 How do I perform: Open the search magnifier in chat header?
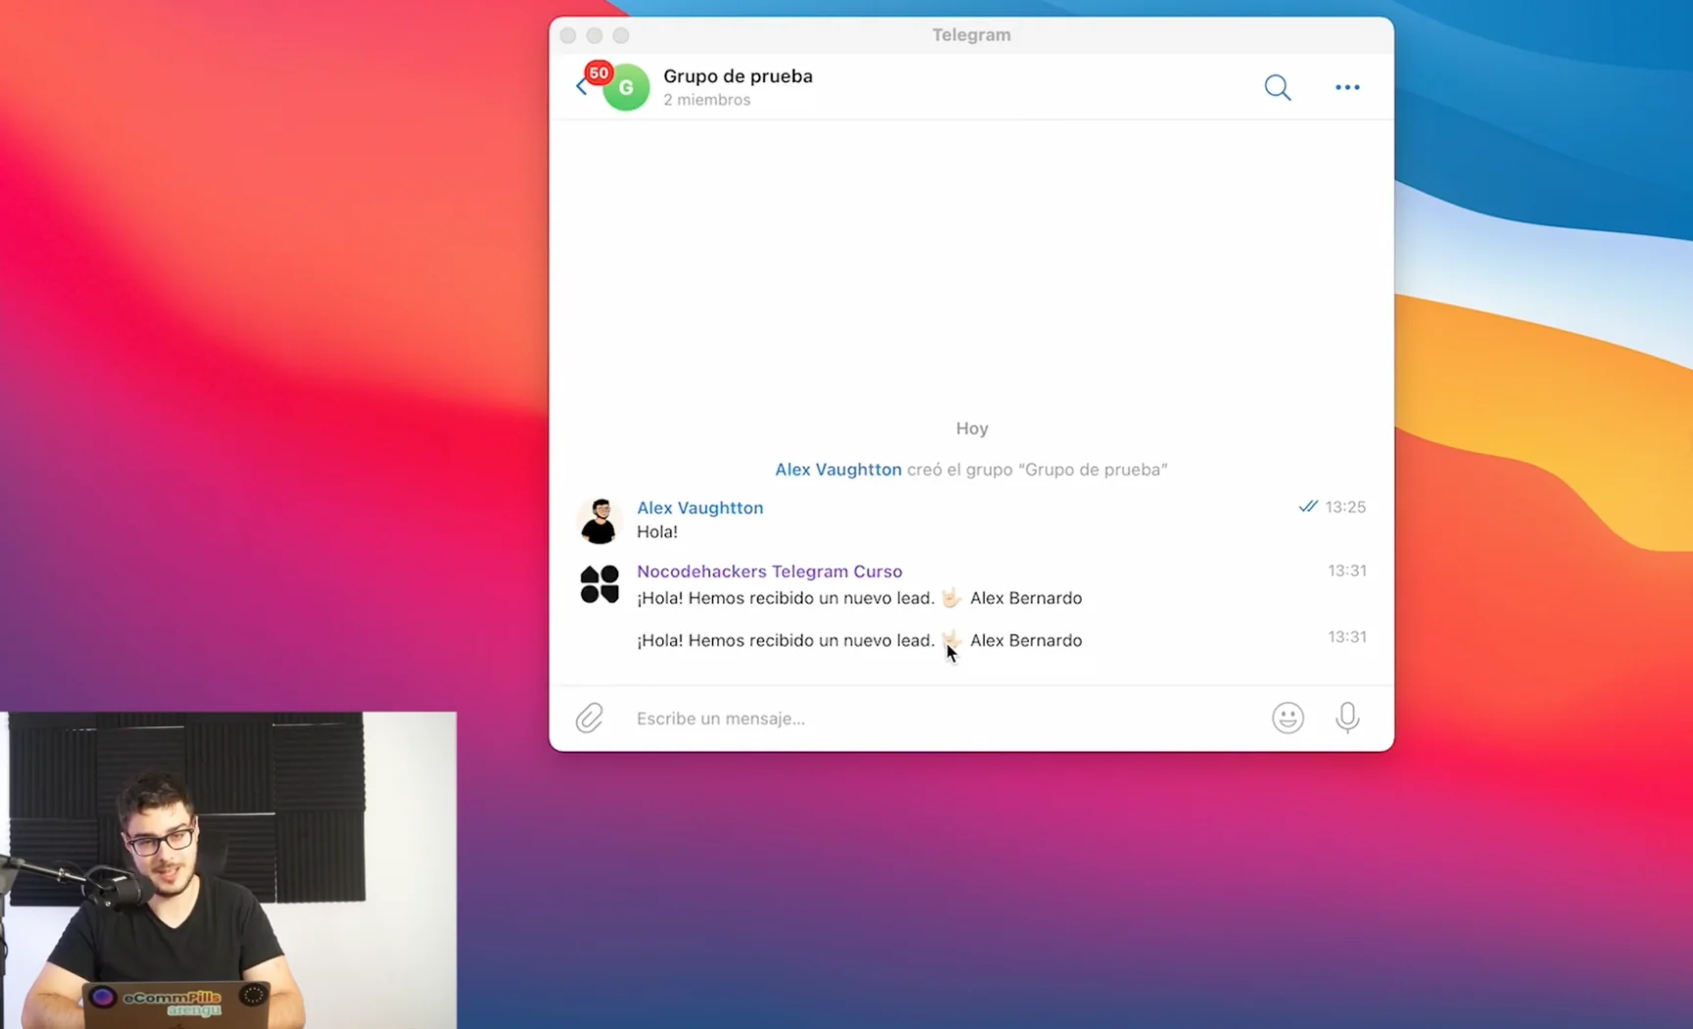1277,87
